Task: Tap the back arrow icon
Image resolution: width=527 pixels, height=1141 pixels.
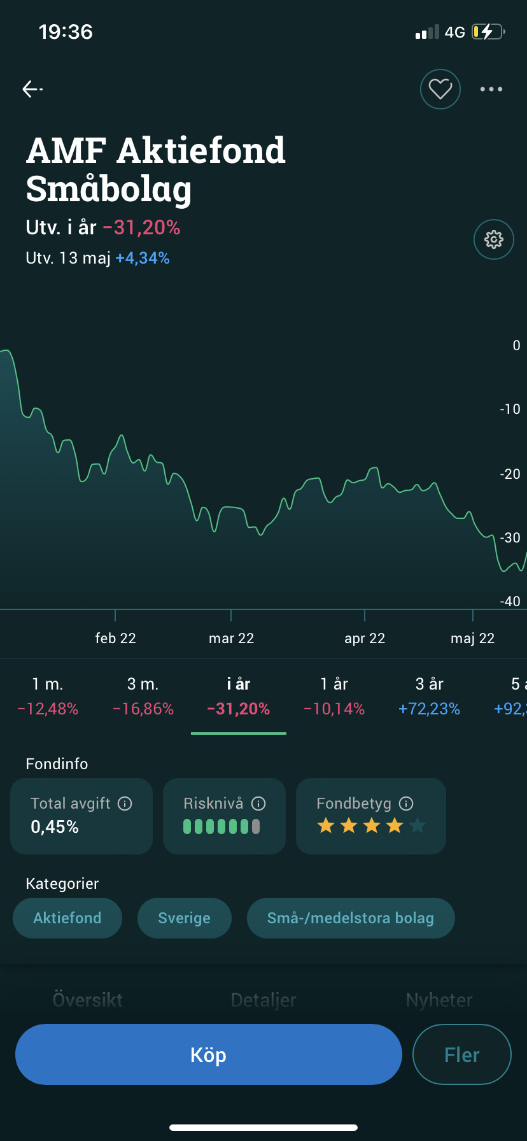Action: coord(32,89)
